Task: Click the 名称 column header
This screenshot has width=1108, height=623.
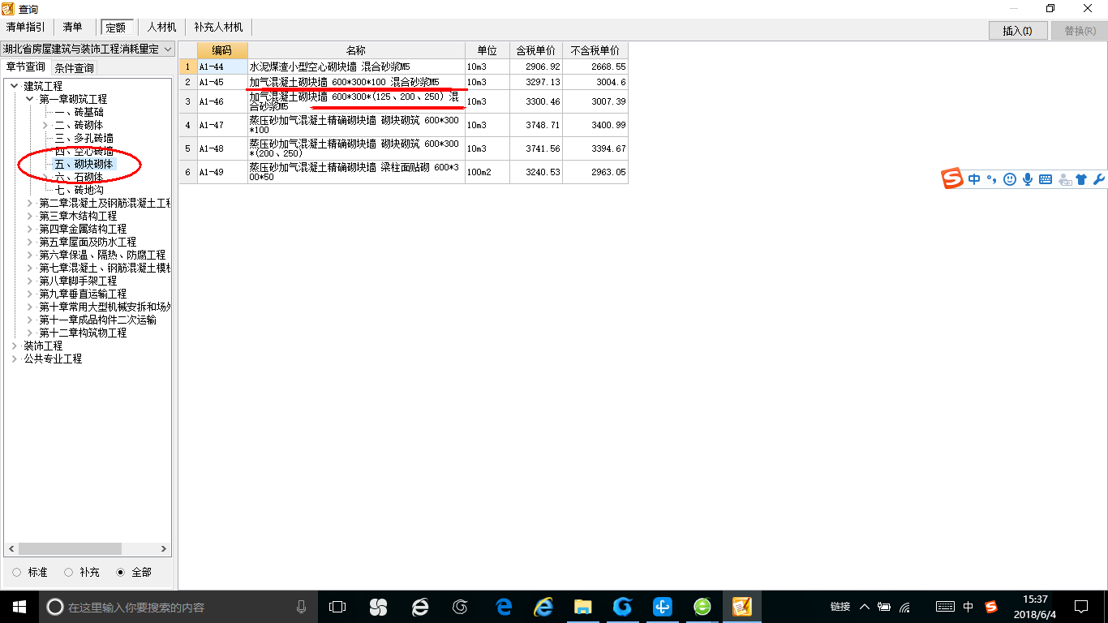Action: [x=356, y=50]
